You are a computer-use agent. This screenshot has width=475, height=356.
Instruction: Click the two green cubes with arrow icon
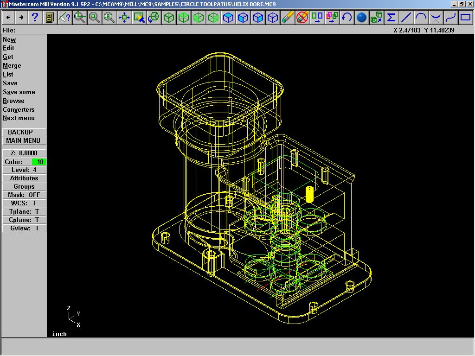point(377,18)
